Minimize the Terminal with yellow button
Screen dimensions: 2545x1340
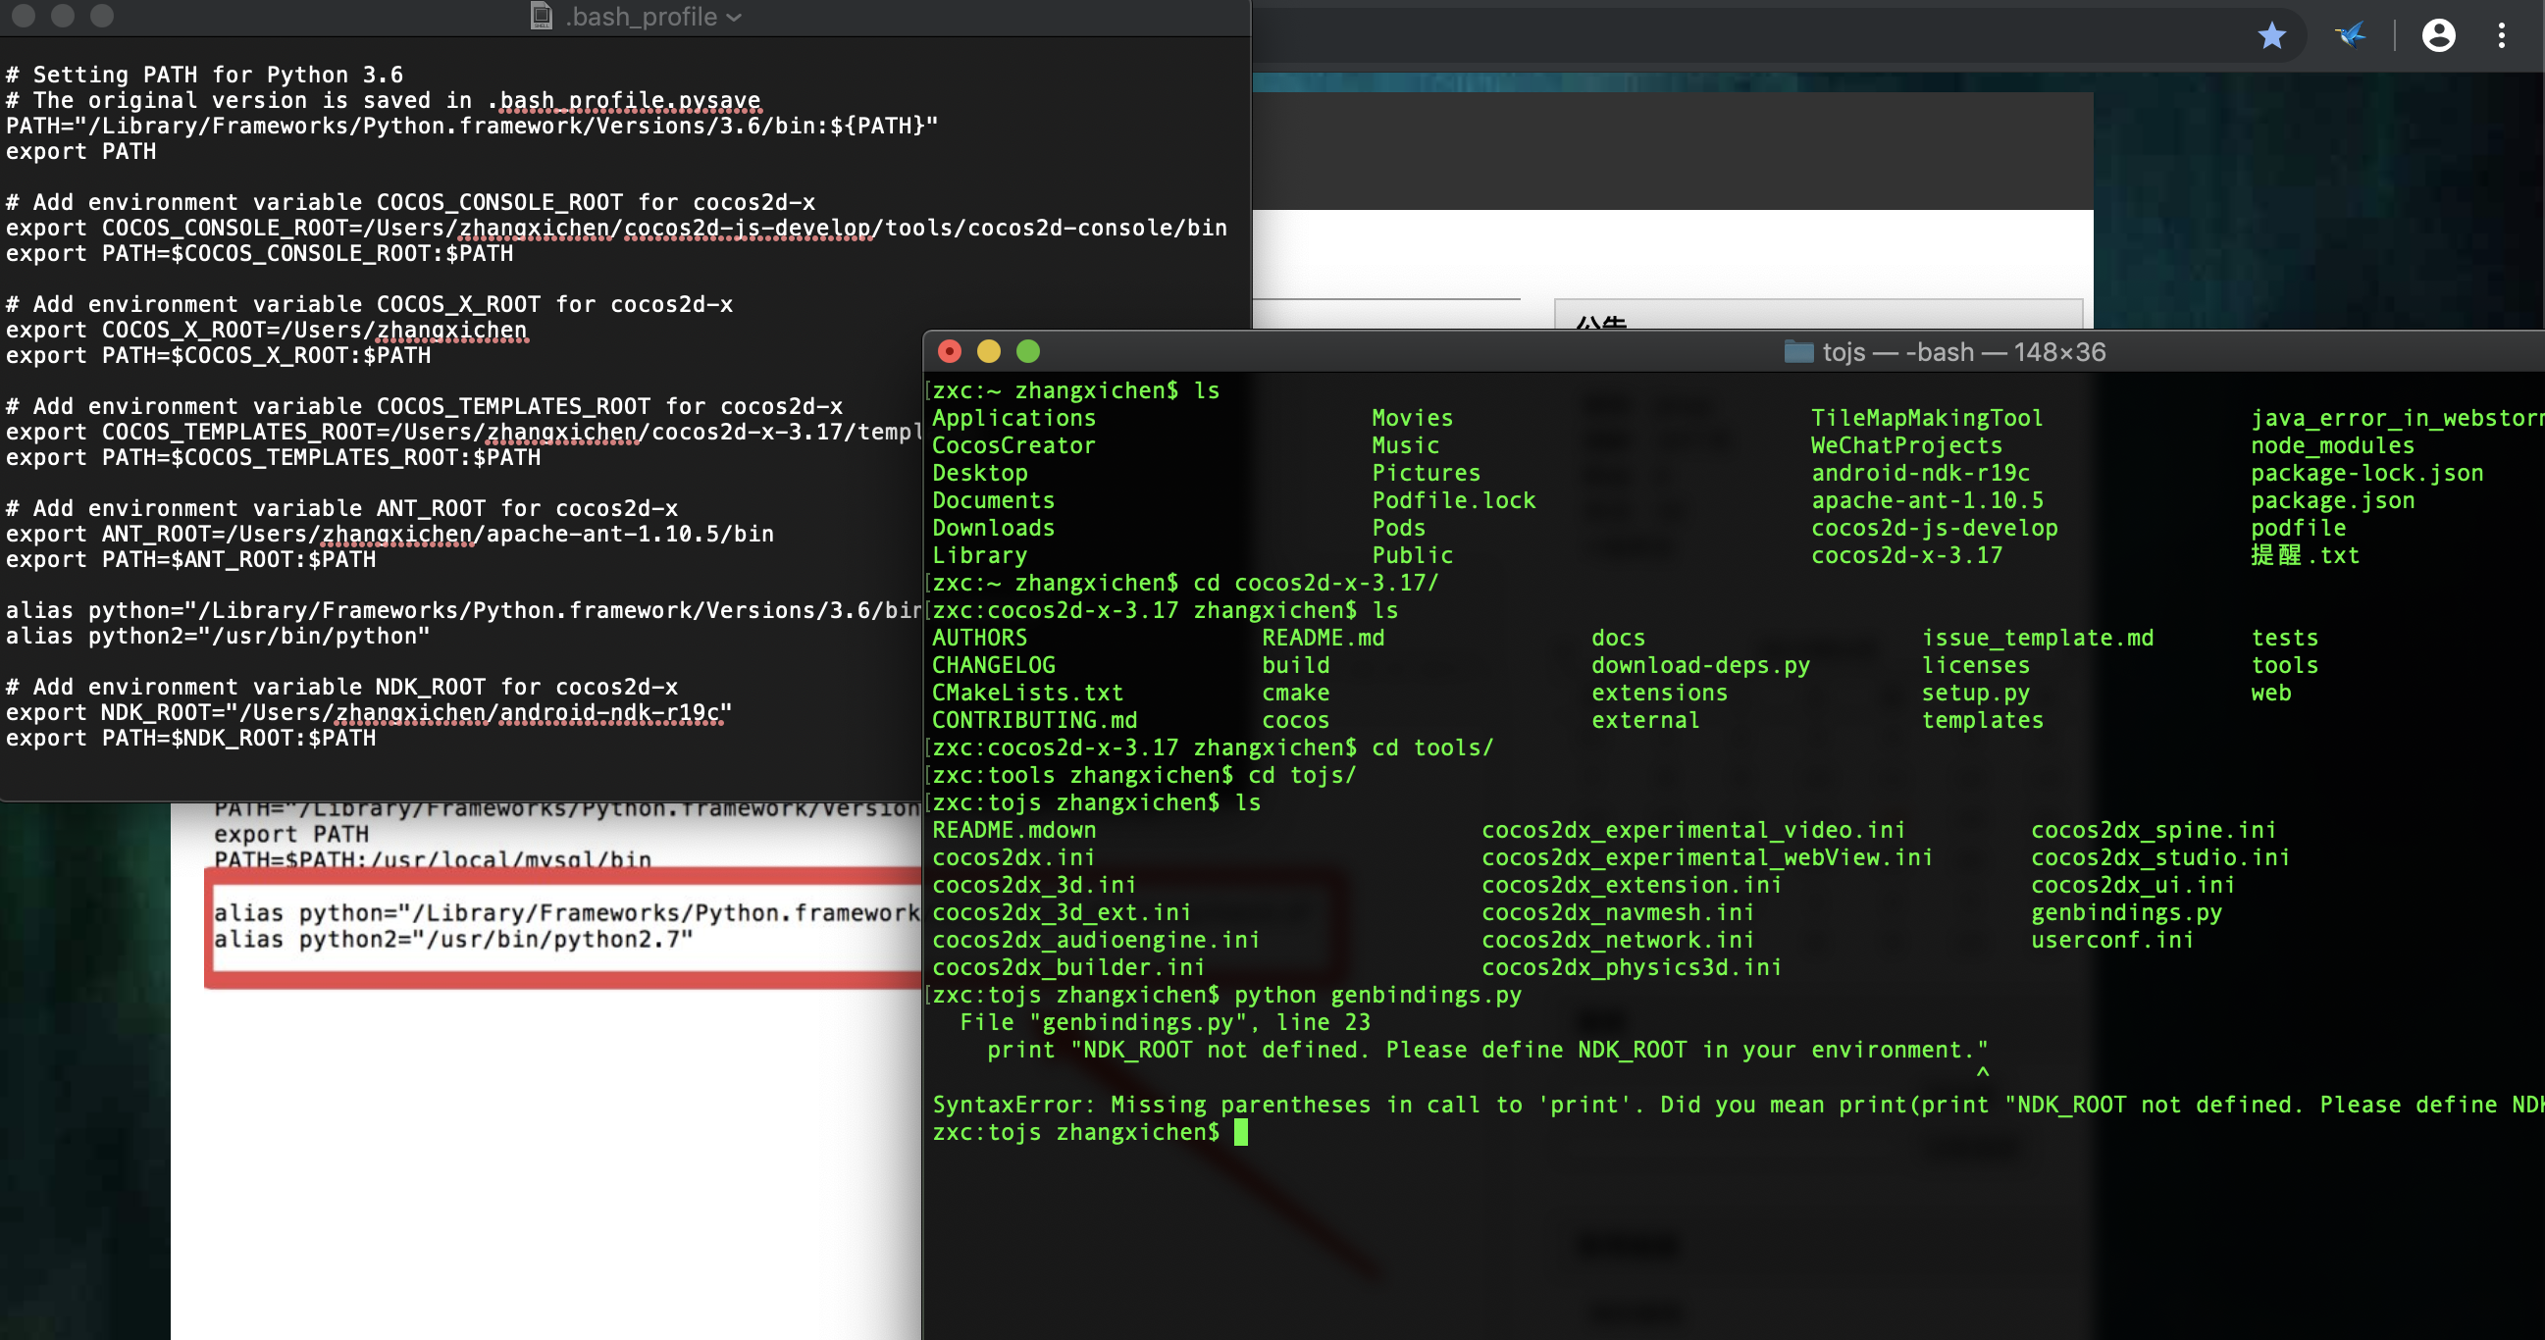tap(988, 351)
